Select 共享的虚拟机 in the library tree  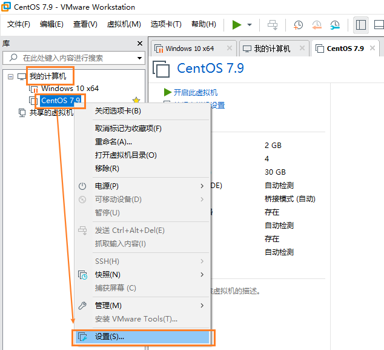[x=51, y=113]
